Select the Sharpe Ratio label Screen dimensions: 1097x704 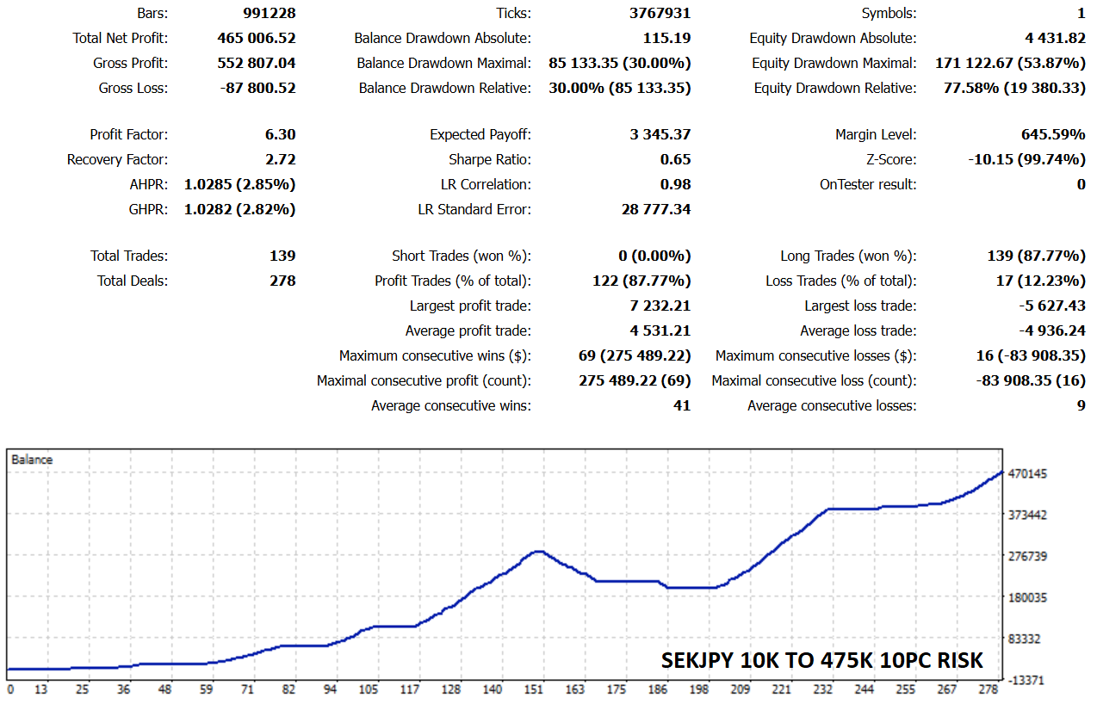(x=490, y=160)
